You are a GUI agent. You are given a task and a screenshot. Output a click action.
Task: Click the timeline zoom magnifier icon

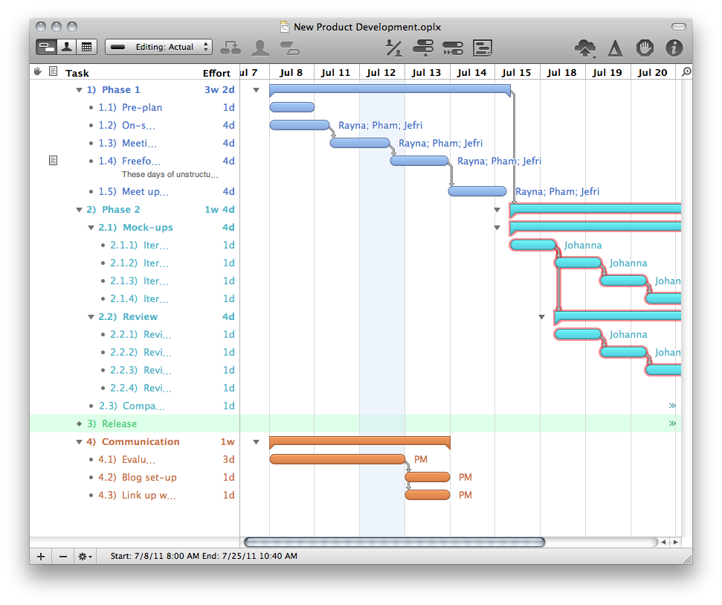click(686, 72)
